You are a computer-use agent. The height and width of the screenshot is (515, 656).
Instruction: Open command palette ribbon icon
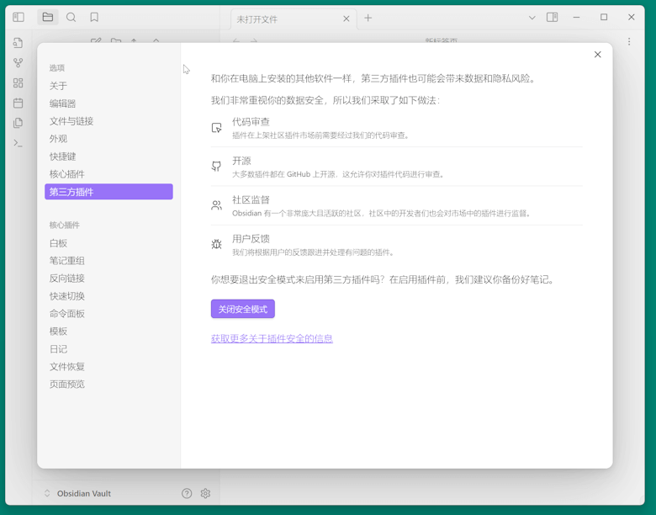pos(18,143)
